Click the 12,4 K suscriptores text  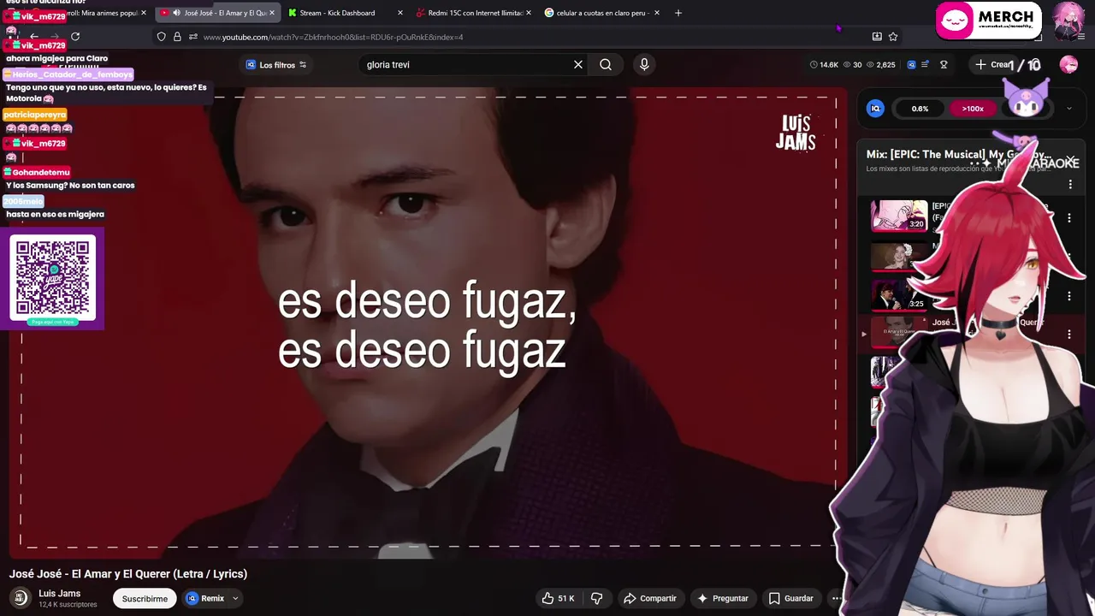click(68, 605)
